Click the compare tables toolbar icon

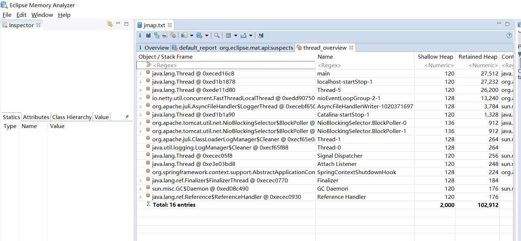tap(261, 35)
